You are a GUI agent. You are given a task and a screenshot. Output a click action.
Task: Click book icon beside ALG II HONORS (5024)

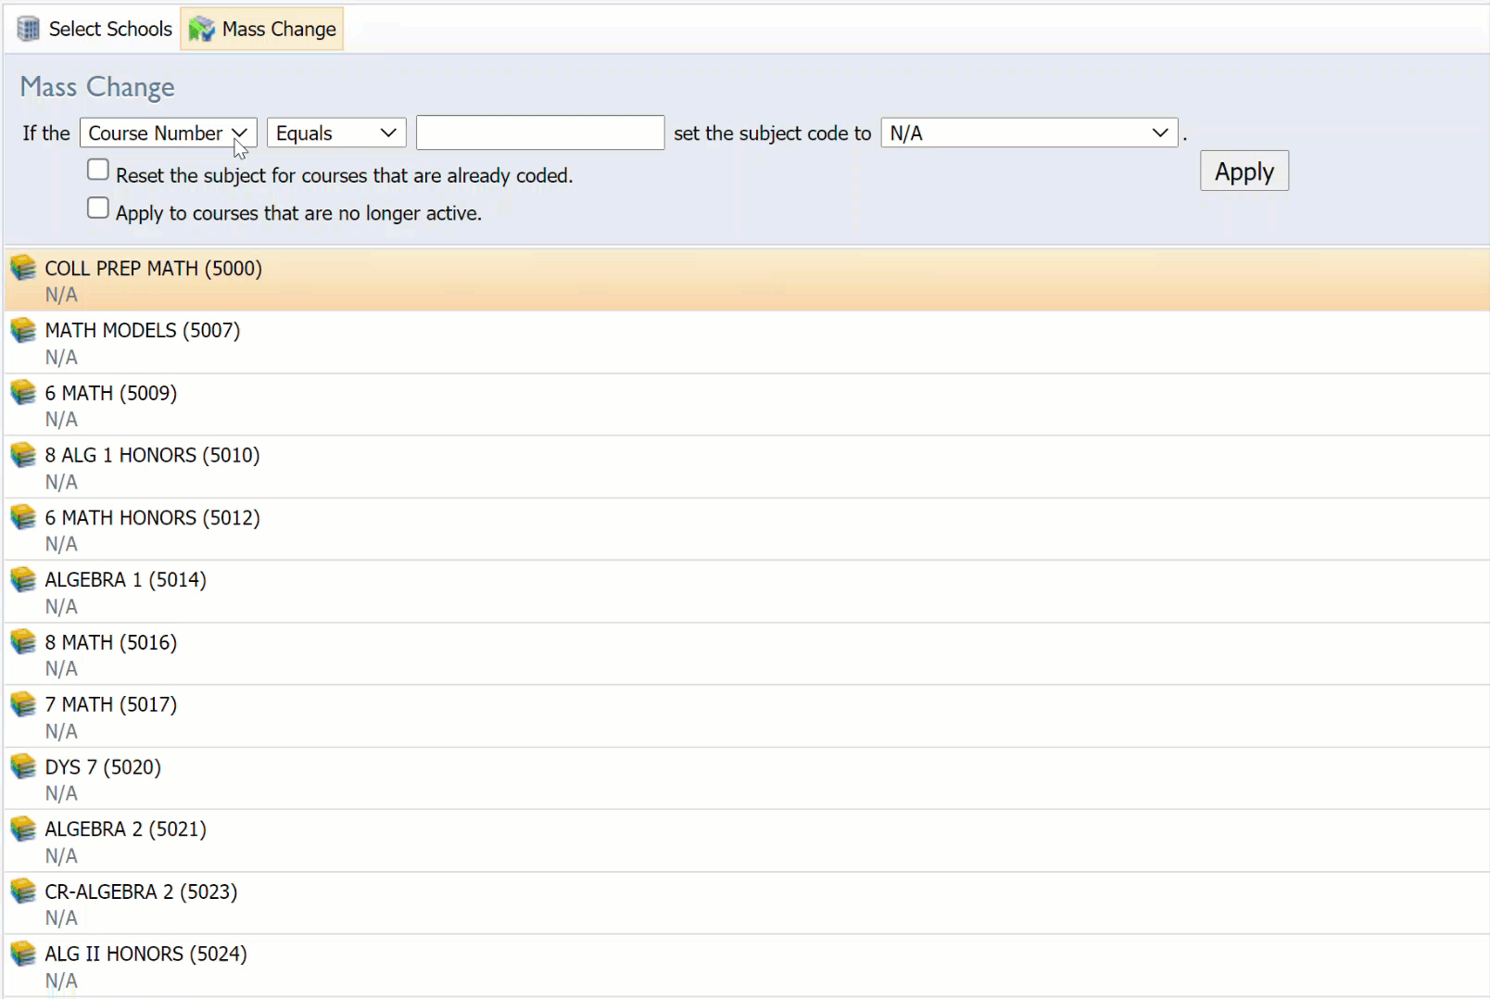pyautogui.click(x=23, y=954)
